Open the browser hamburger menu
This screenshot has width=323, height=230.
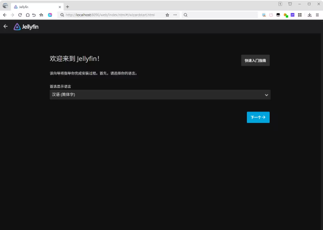point(317,15)
